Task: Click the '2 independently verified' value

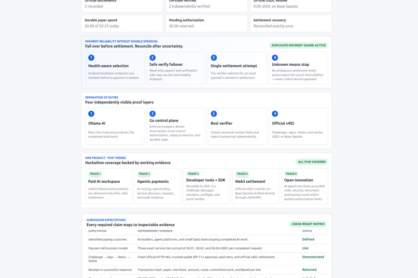Action: 189,6
